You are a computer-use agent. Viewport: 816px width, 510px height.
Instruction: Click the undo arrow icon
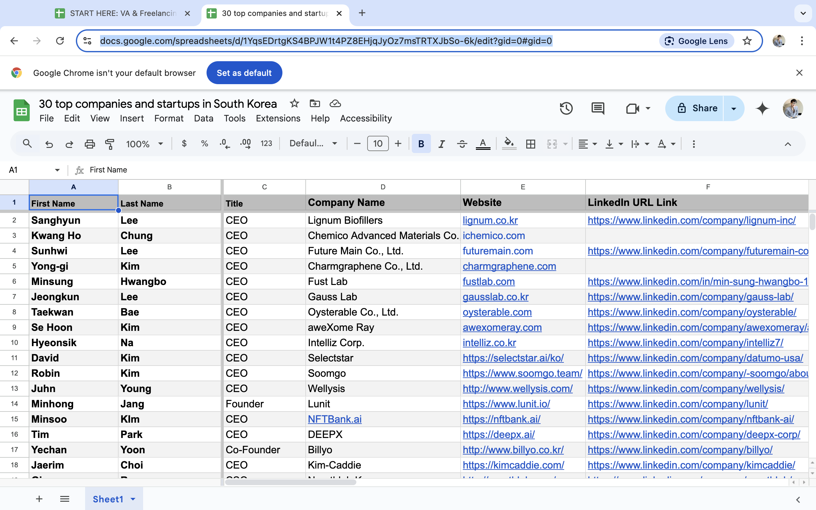click(x=49, y=144)
